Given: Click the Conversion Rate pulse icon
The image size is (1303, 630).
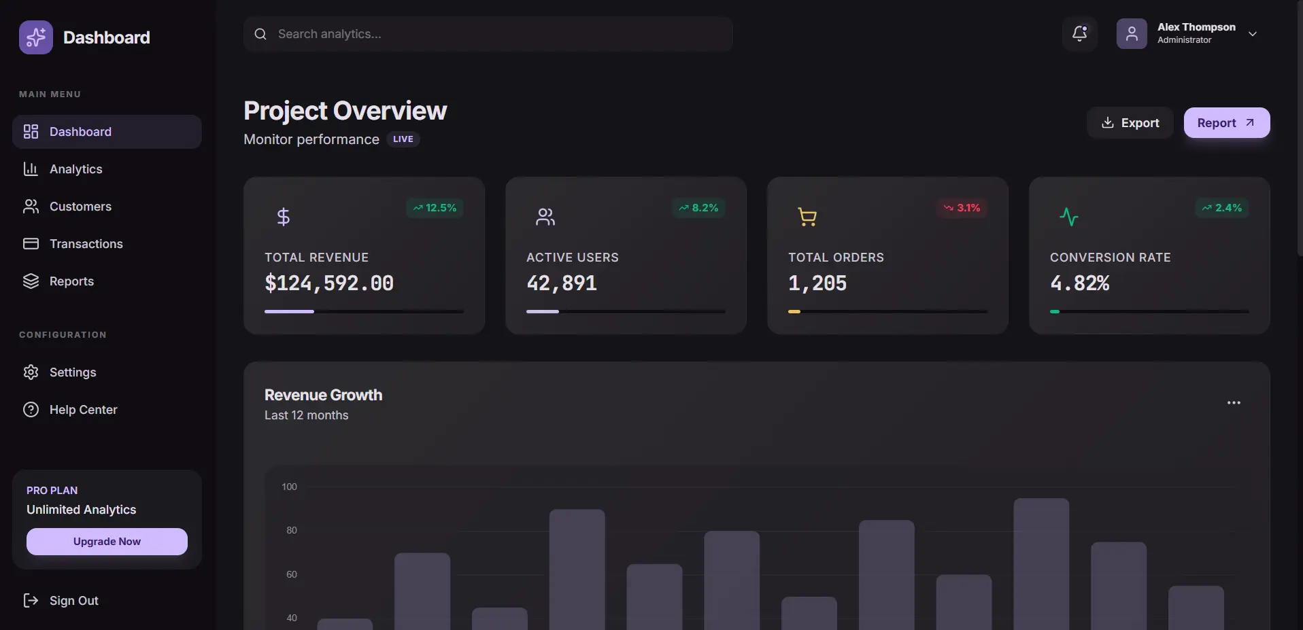Looking at the screenshot, I should point(1069,217).
